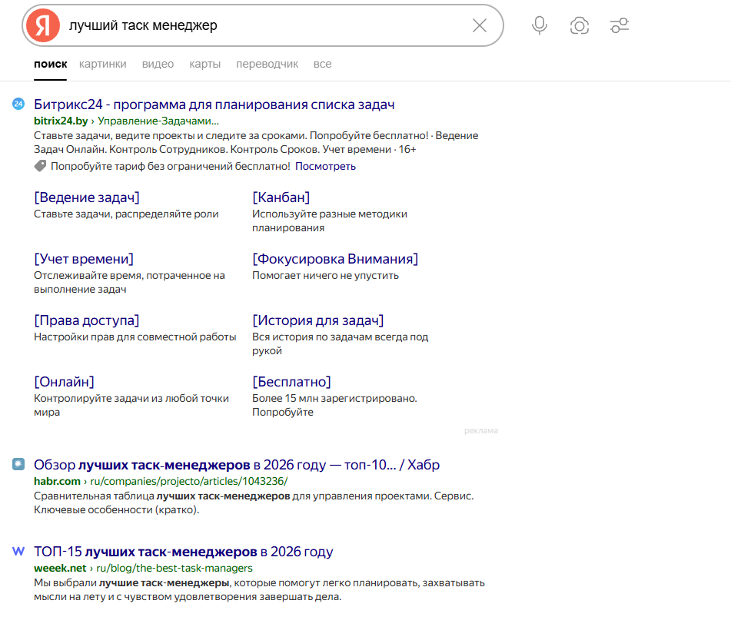Click the 'Посмотреть' promo link

click(x=325, y=167)
